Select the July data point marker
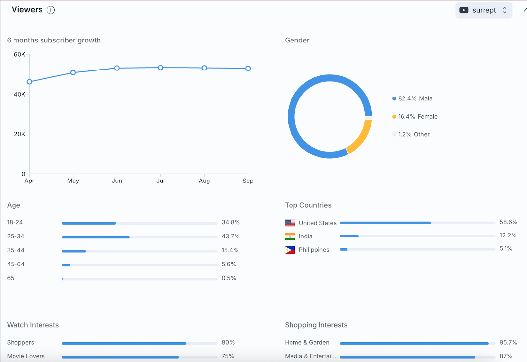The height and width of the screenshot is (362, 527). 160,68
